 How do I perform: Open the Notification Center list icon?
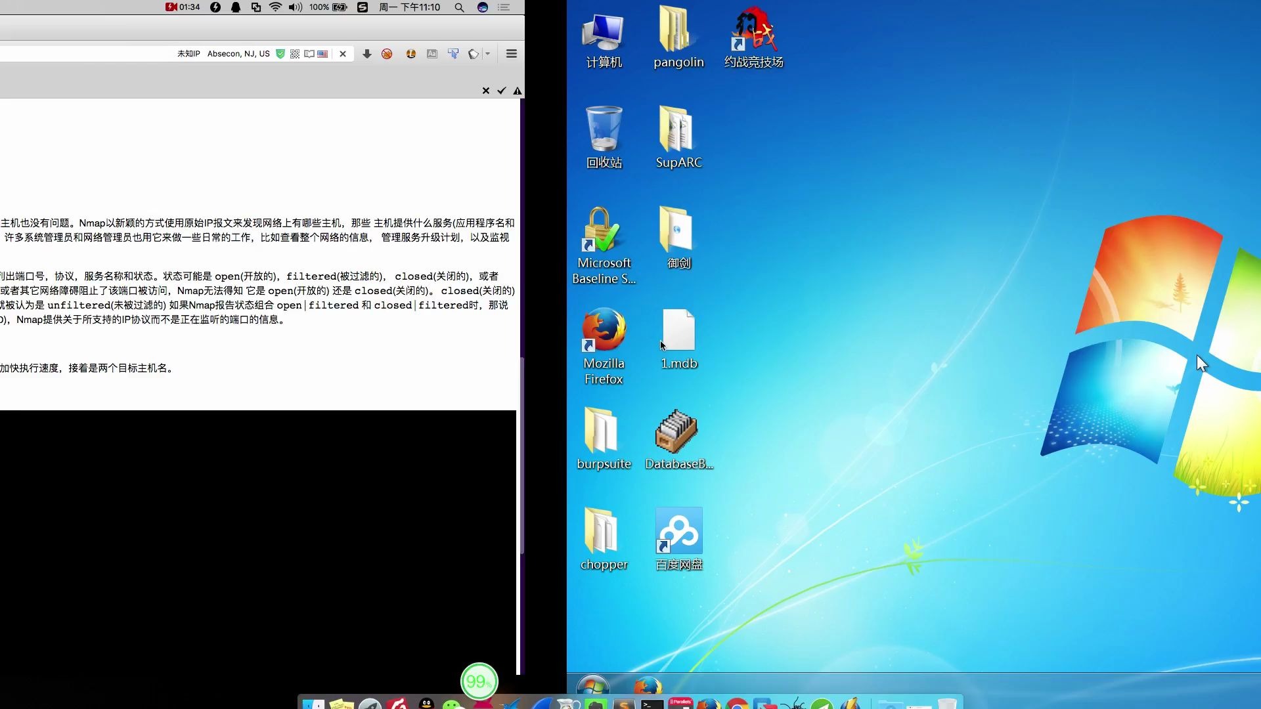click(x=504, y=7)
